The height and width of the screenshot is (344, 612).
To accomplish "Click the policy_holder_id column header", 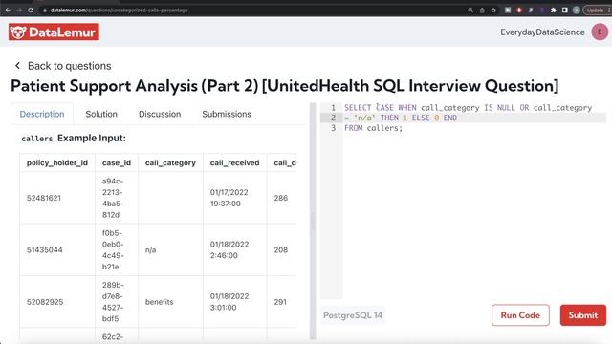I will click(x=57, y=163).
